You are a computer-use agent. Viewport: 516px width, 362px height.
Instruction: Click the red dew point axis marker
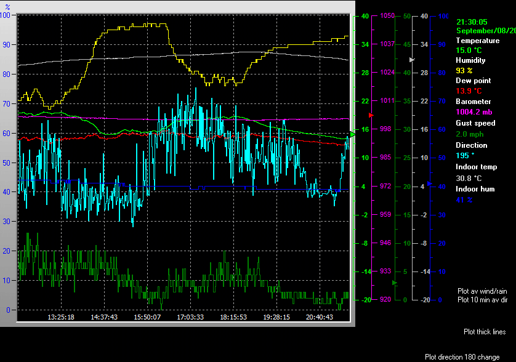371,115
